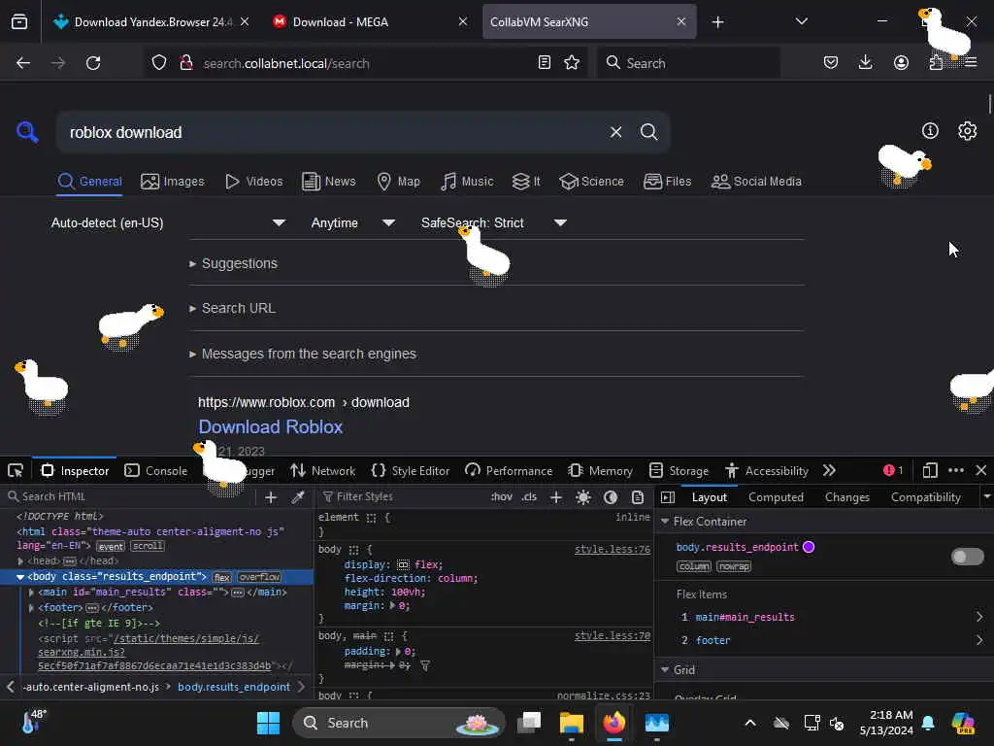Image resolution: width=994 pixels, height=746 pixels.
Task: Add a new node in HTML inspector
Action: [271, 497]
